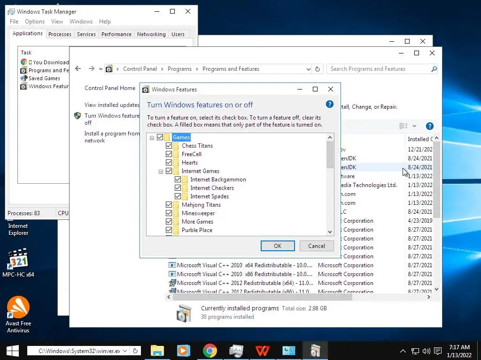This screenshot has width=481, height=360.
Task: Expand breadcrumb chevron after Programs
Action: coord(197,69)
